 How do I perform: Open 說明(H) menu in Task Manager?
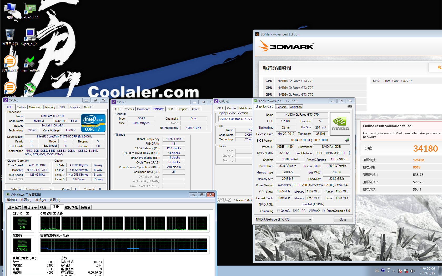(x=55, y=200)
